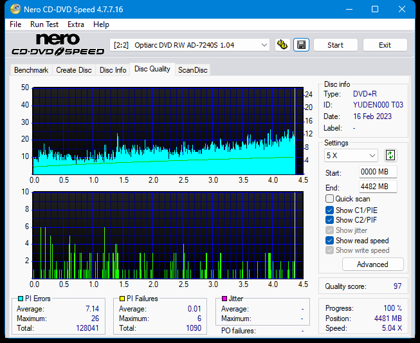Viewport: 420px width, 343px height.
Task: Click the drive options tools icon
Action: (x=282, y=45)
